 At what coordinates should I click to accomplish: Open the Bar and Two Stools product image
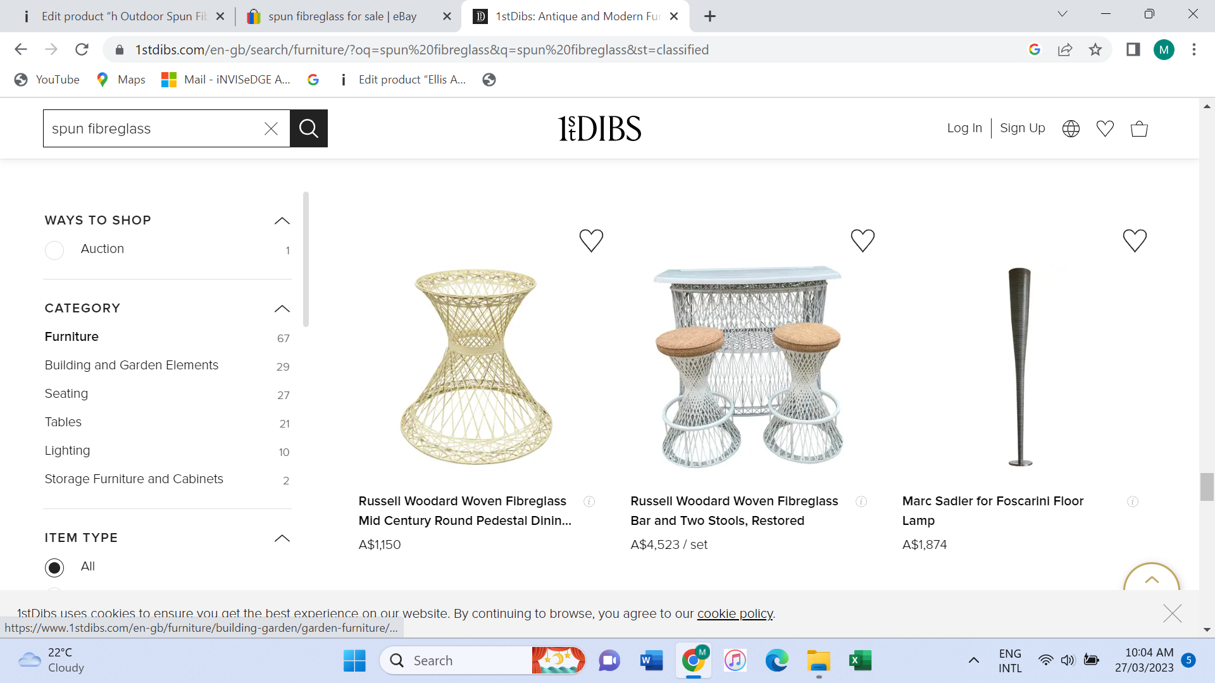[x=748, y=366]
